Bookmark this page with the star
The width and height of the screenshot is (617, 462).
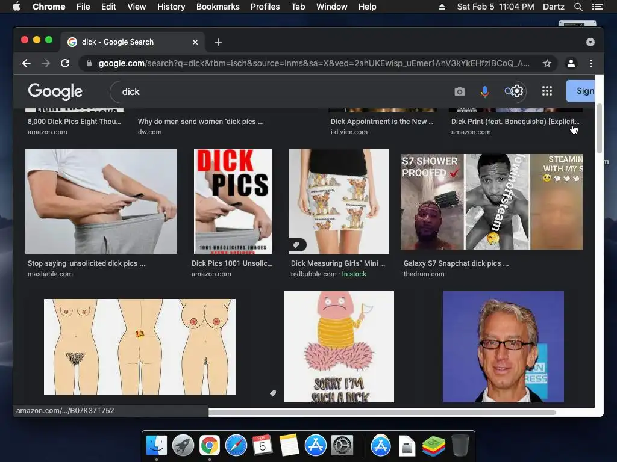tap(547, 63)
